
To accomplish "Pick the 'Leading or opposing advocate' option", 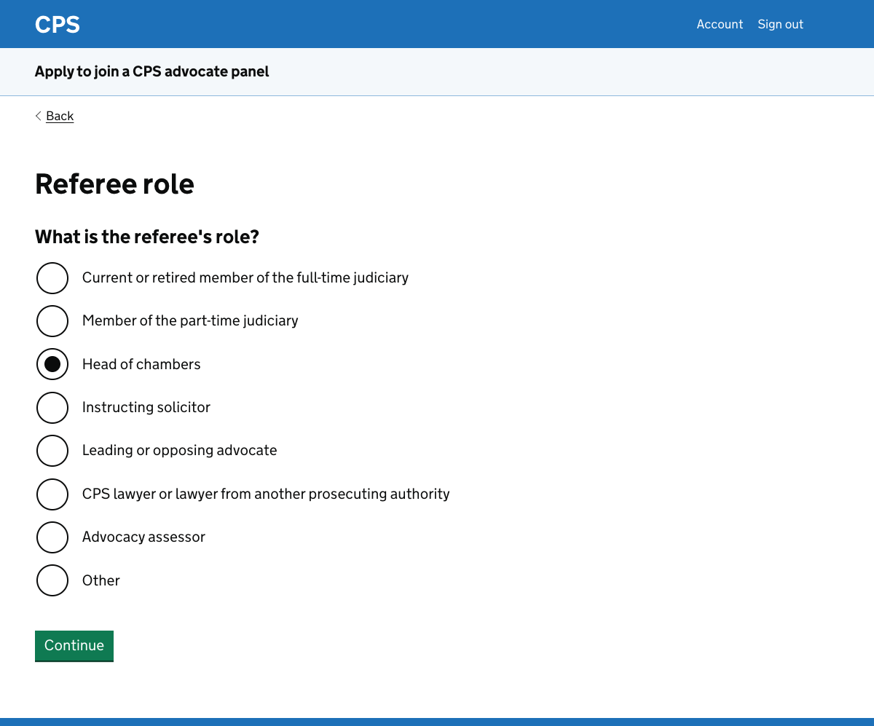I will pyautogui.click(x=52, y=450).
